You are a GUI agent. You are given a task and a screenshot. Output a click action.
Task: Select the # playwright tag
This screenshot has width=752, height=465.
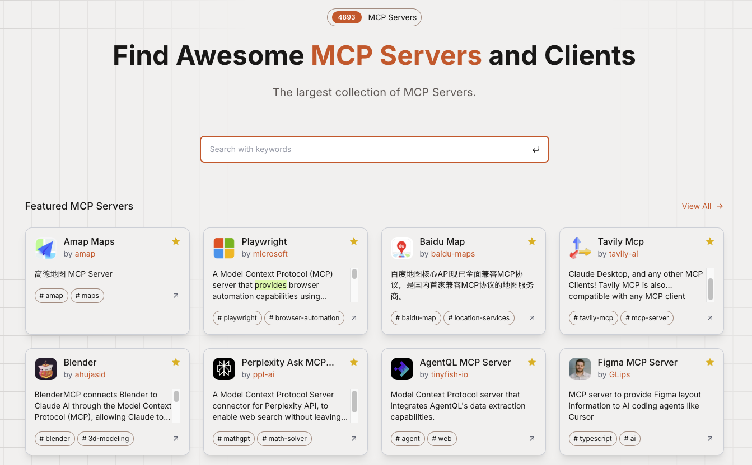[x=237, y=318]
